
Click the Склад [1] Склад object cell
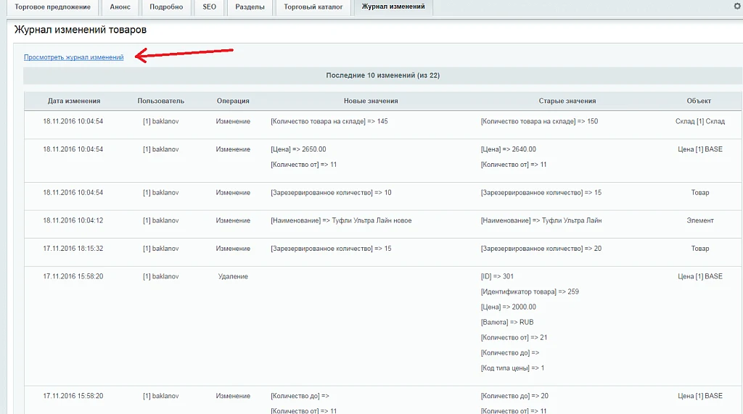point(700,121)
